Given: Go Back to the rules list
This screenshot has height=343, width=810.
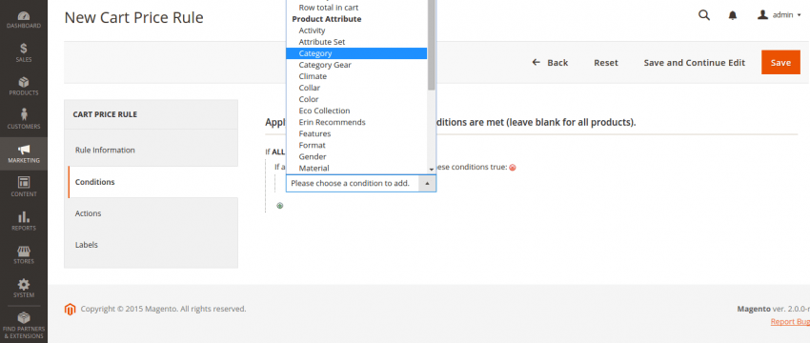Looking at the screenshot, I should pyautogui.click(x=550, y=63).
